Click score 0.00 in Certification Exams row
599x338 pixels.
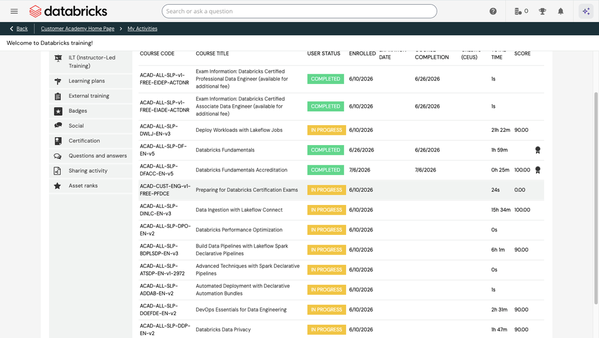(x=519, y=190)
